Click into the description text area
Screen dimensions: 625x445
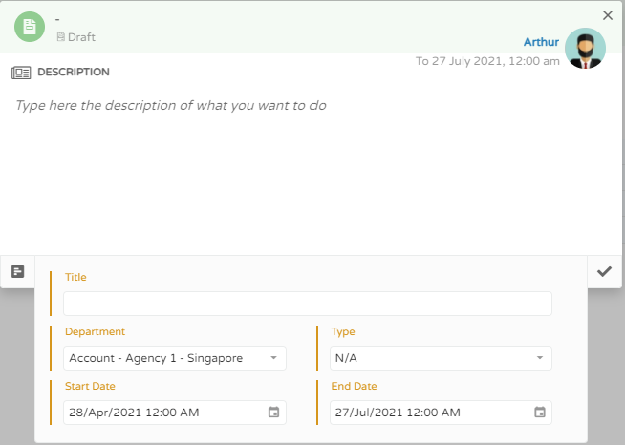tap(306, 162)
